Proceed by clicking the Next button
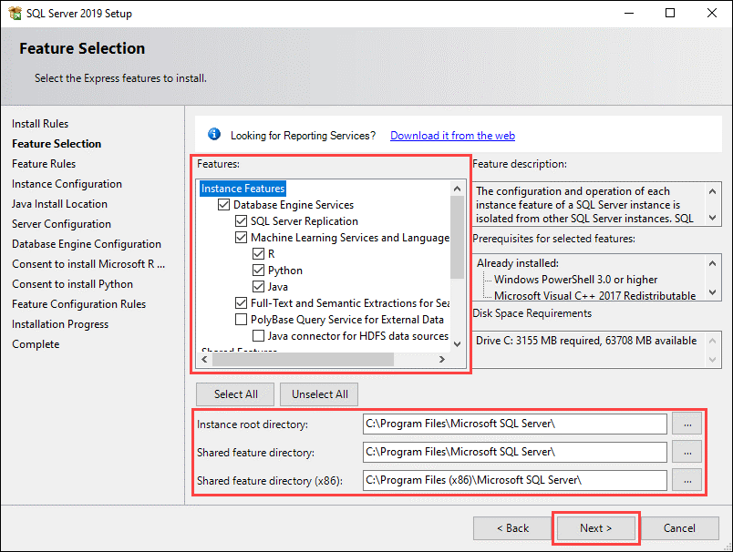 coord(595,527)
